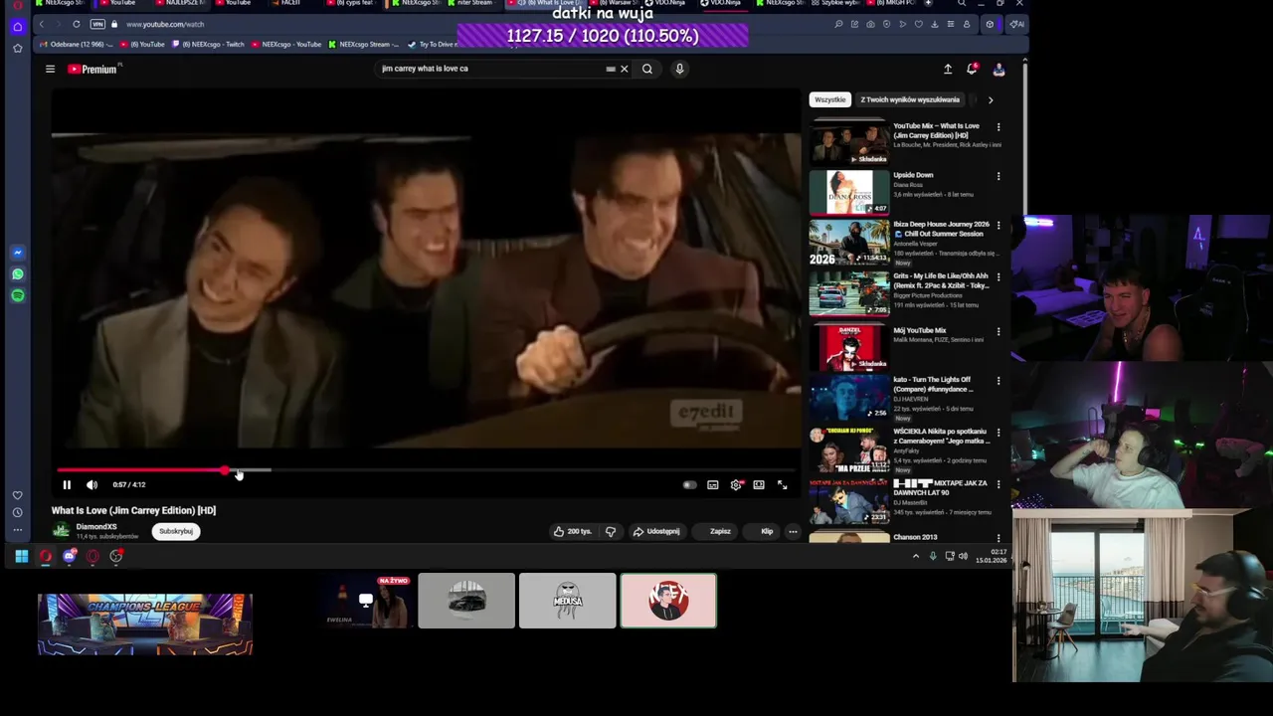Open the Upside Down Diana Ross thumbnail
1273x716 pixels.
pyautogui.click(x=849, y=192)
